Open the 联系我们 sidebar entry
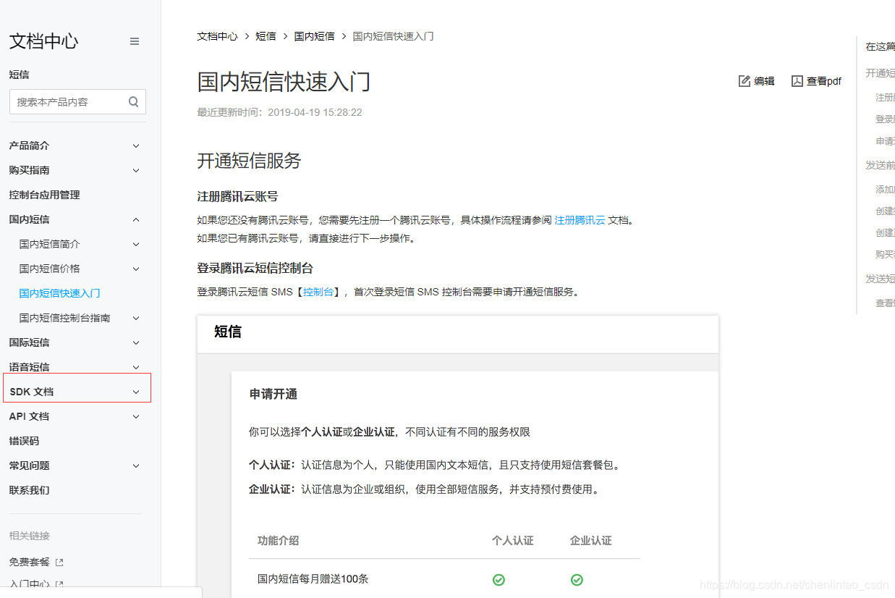This screenshot has height=598, width=895. [x=29, y=490]
